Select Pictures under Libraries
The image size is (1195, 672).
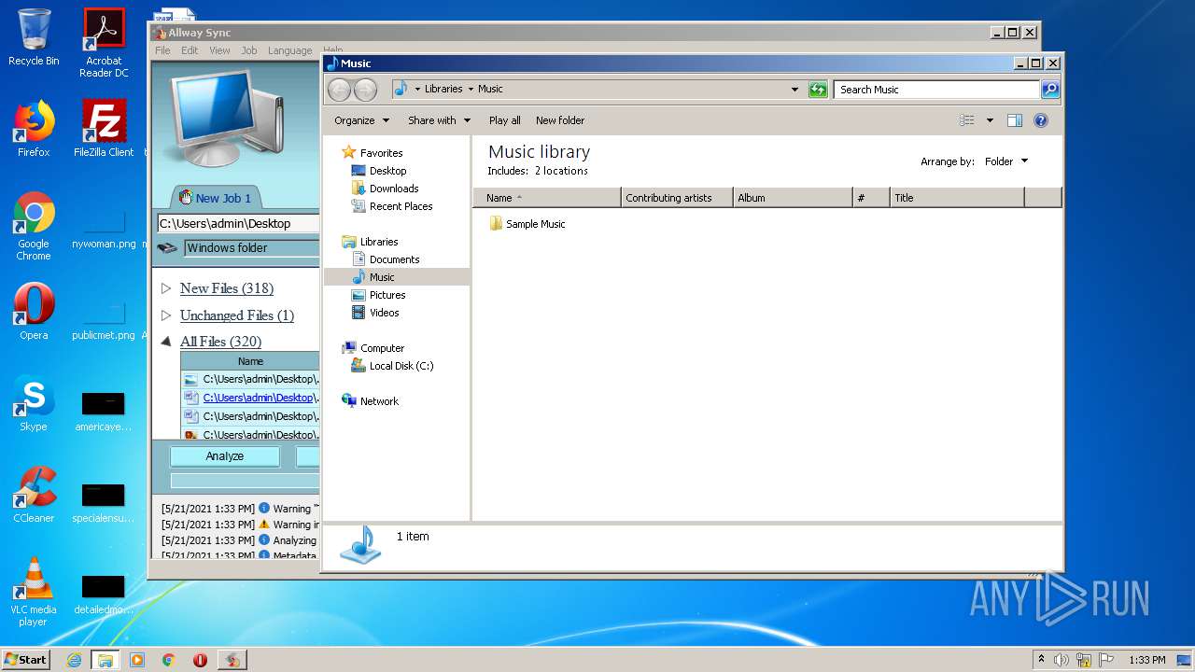377,295
